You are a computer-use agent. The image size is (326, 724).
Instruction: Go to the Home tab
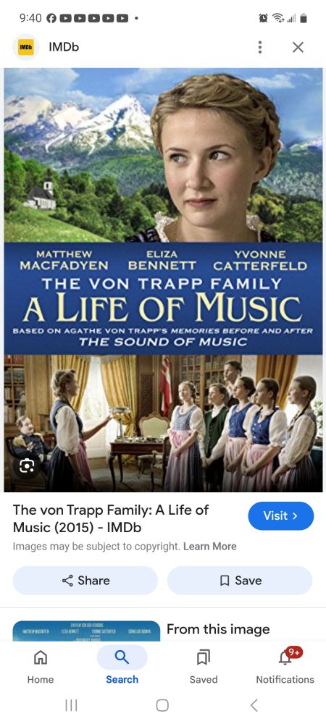(x=41, y=666)
